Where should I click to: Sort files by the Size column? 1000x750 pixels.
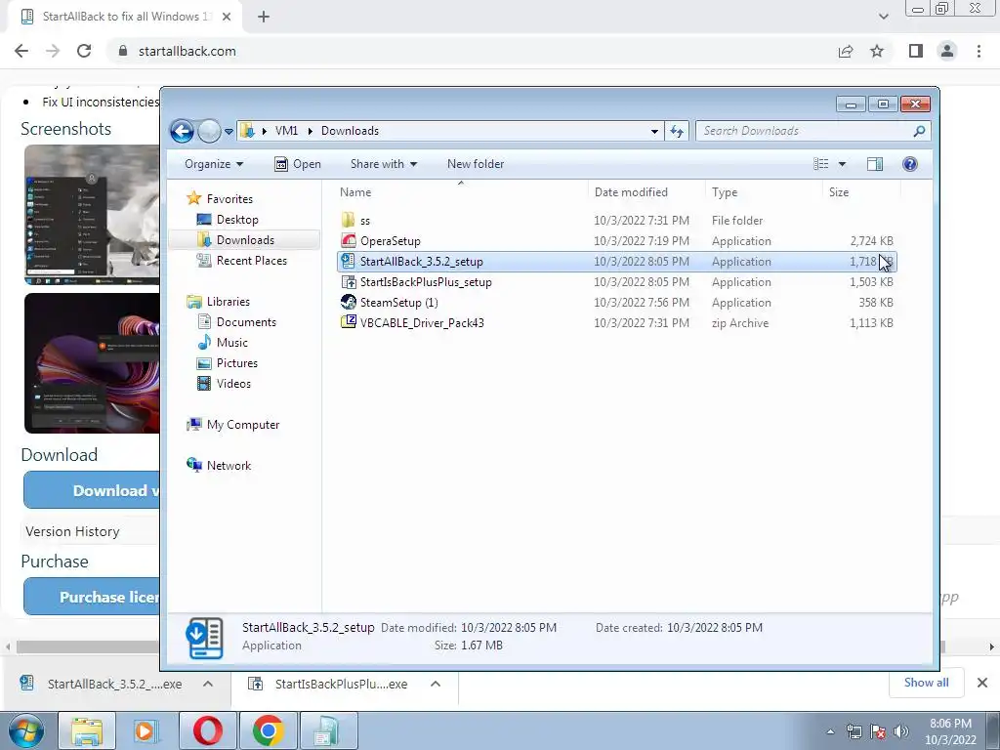[861, 192]
